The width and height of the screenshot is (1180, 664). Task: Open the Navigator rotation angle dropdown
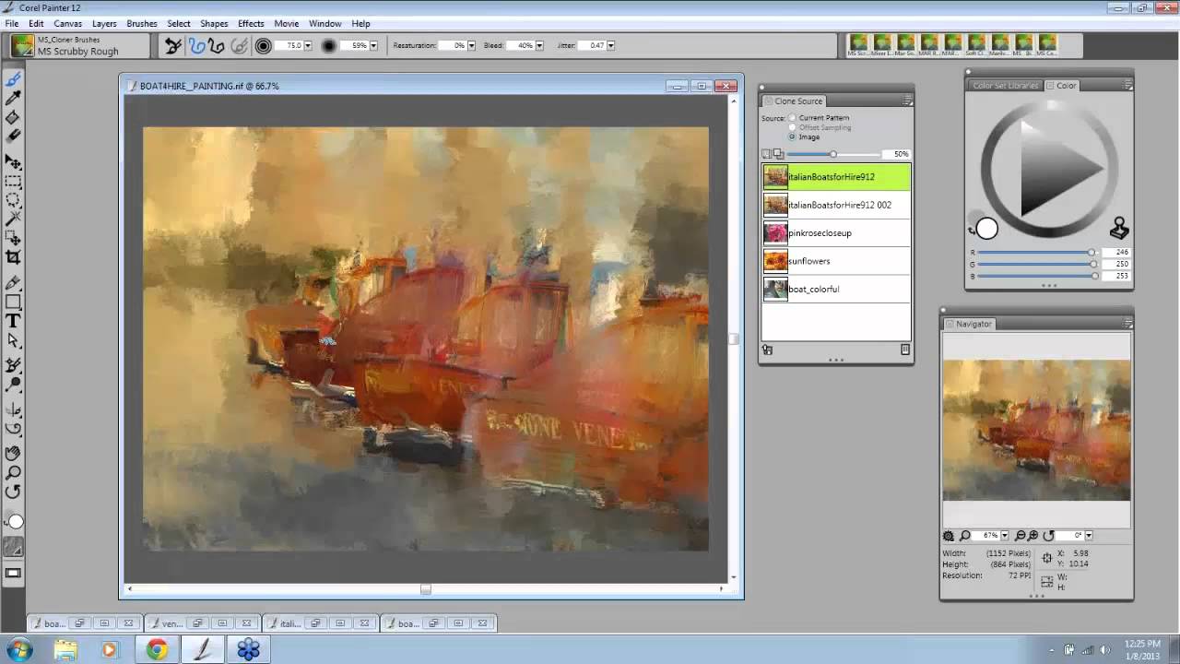pos(1089,536)
